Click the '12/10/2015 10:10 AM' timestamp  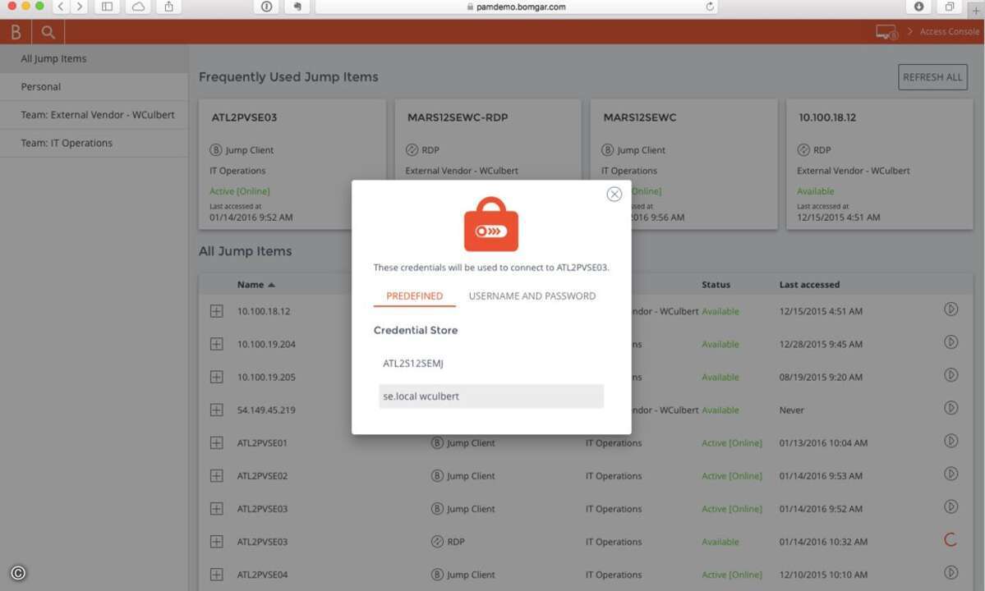[x=823, y=575]
